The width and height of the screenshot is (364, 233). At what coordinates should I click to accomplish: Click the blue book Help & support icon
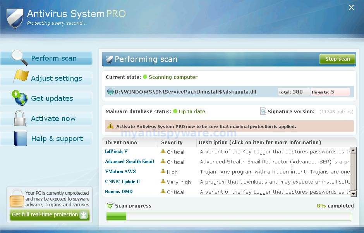(21, 138)
